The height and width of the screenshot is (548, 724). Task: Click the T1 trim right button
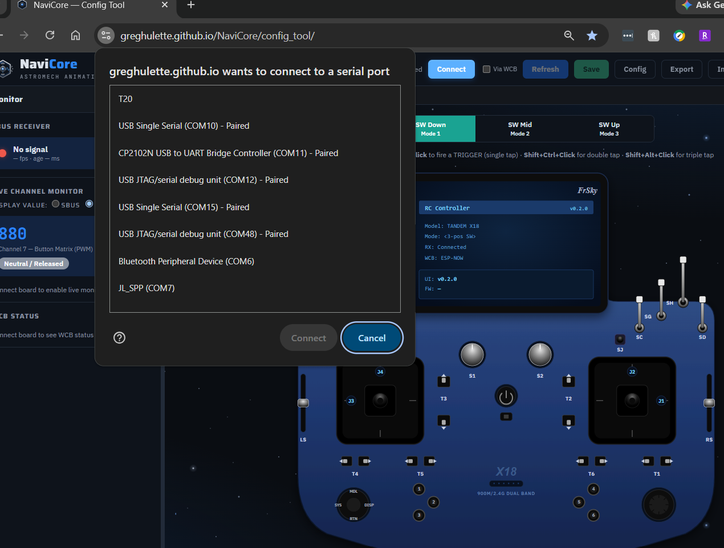coord(667,461)
